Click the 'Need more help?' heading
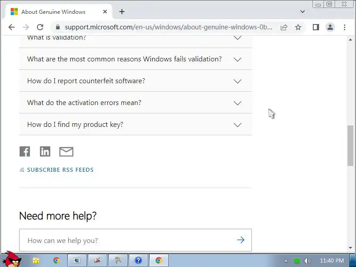 58,216
